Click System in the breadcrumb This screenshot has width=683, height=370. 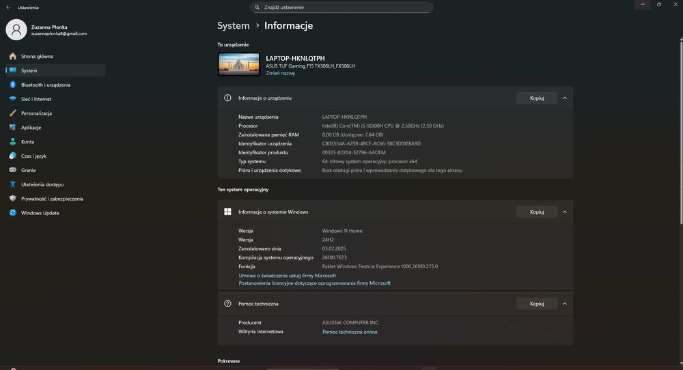click(x=234, y=26)
